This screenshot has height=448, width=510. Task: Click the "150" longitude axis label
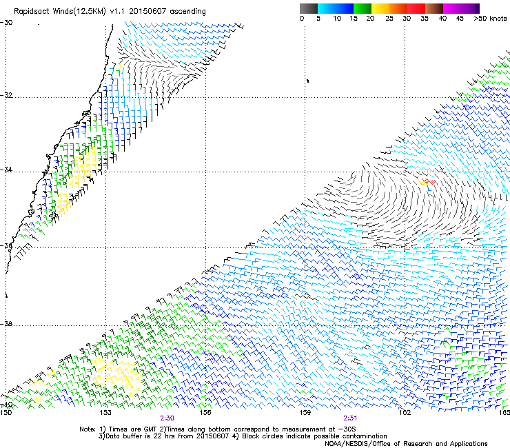pyautogui.click(x=6, y=413)
